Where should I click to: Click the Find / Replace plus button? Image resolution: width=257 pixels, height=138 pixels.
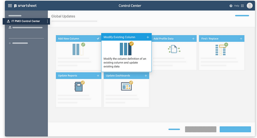coord(241,39)
